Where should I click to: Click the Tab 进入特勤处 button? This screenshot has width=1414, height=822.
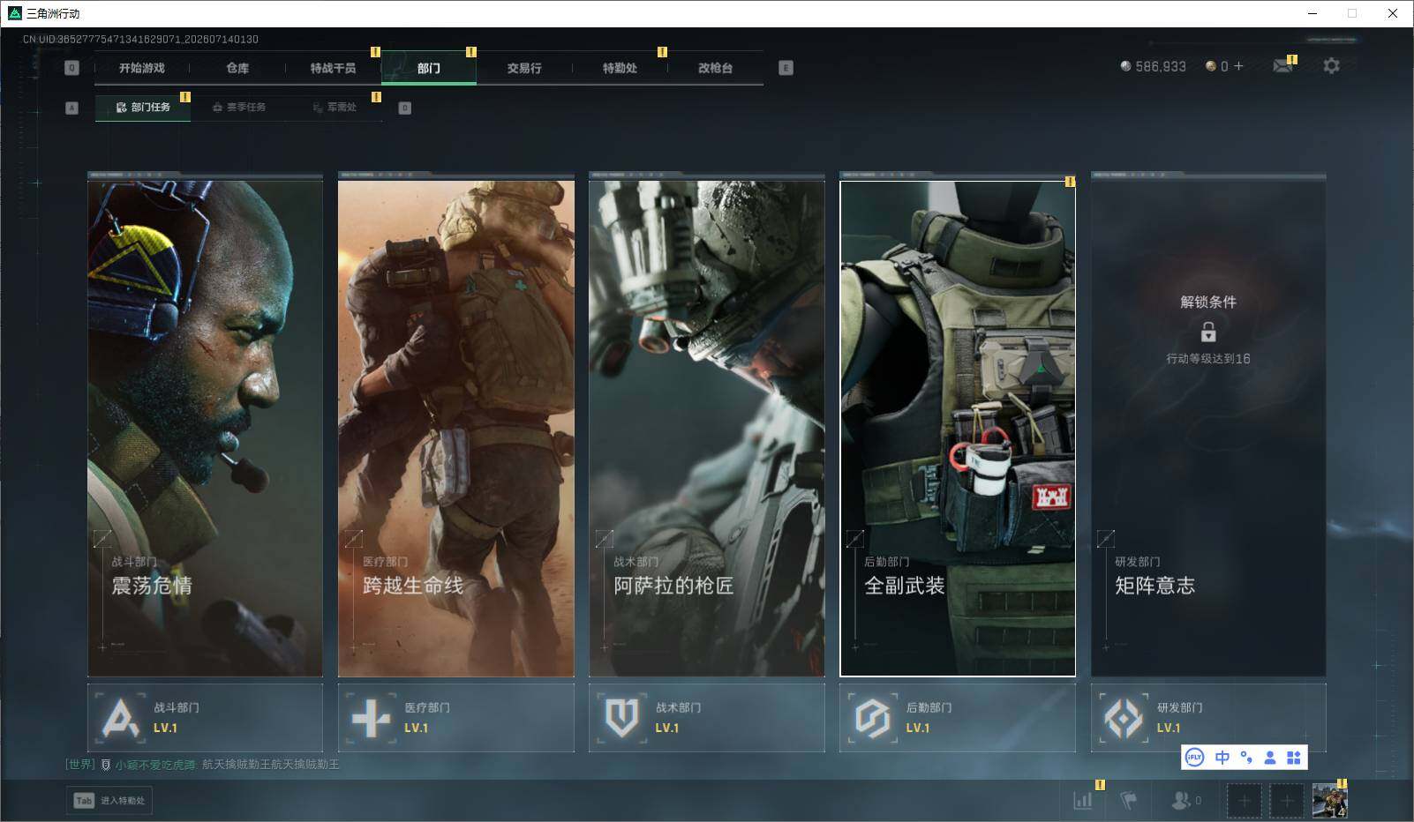(109, 800)
